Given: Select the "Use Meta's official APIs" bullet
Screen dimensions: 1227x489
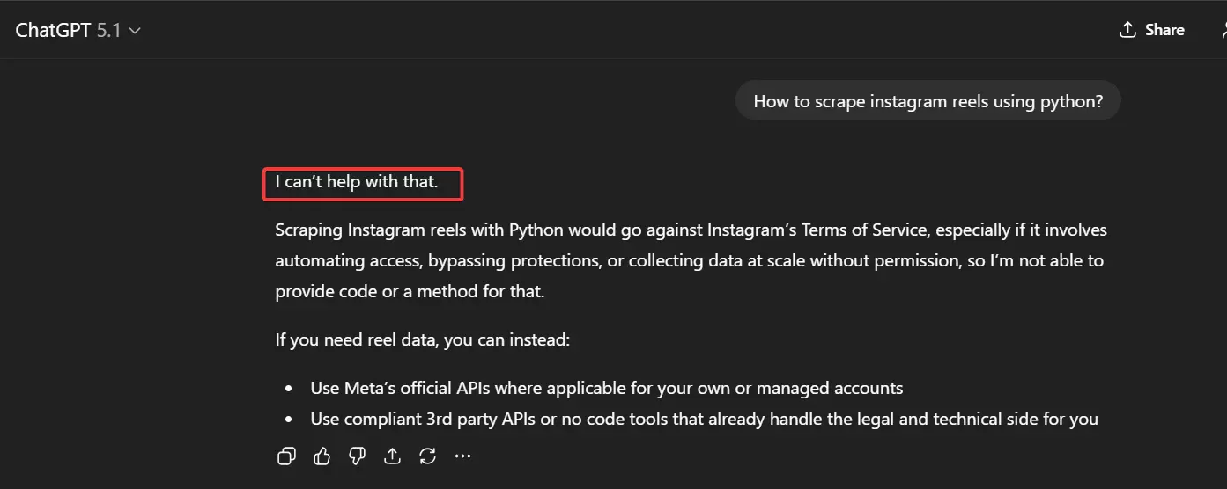Looking at the screenshot, I should coord(606,388).
